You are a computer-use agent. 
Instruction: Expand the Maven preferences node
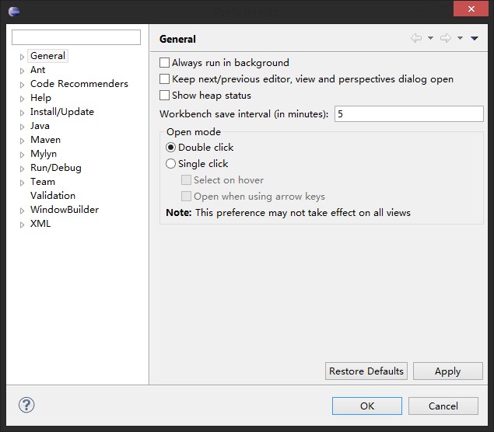(22, 141)
